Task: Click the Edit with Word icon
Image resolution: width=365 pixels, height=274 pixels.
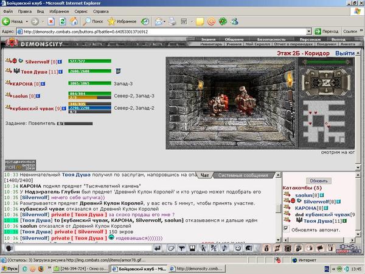Action: click(184, 21)
